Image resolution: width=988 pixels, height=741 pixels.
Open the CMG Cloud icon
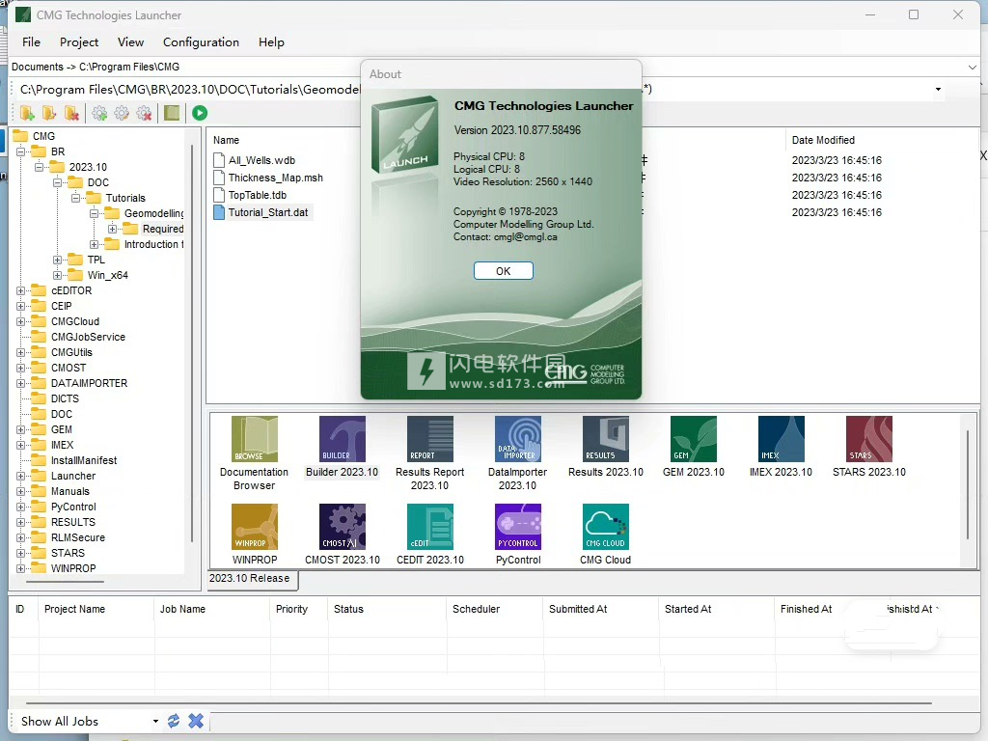coord(606,527)
